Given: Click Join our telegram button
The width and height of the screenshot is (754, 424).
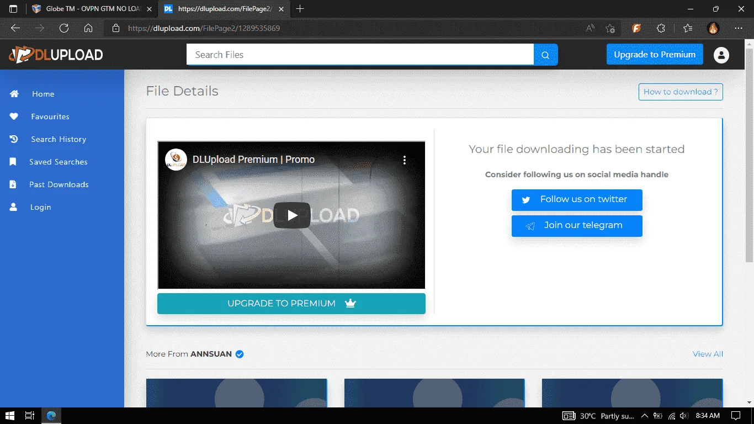Looking at the screenshot, I should (577, 226).
